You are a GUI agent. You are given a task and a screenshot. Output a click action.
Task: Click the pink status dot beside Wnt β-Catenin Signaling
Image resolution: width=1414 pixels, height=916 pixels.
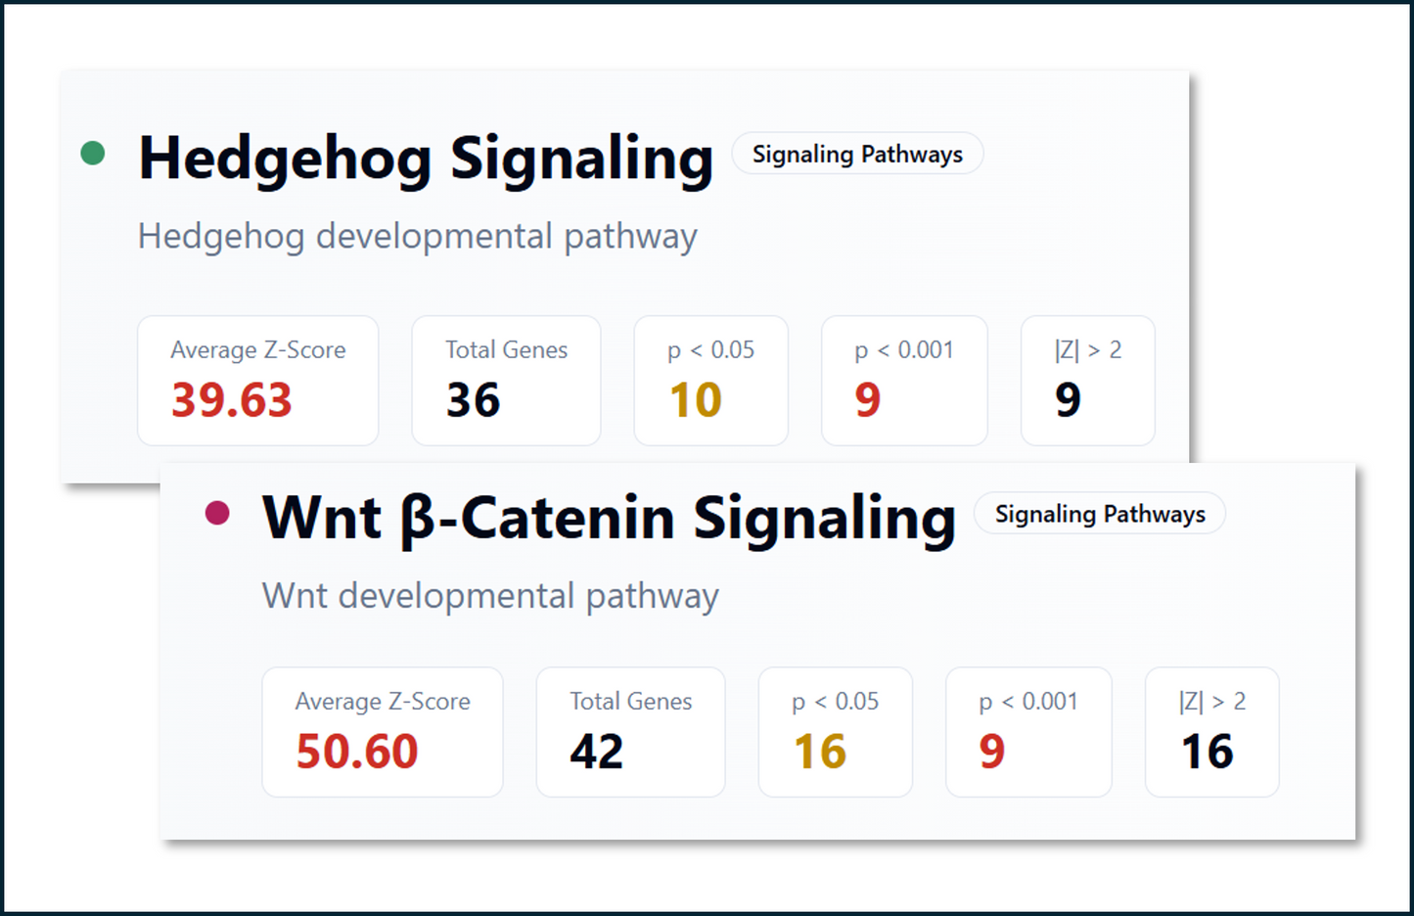[218, 512]
